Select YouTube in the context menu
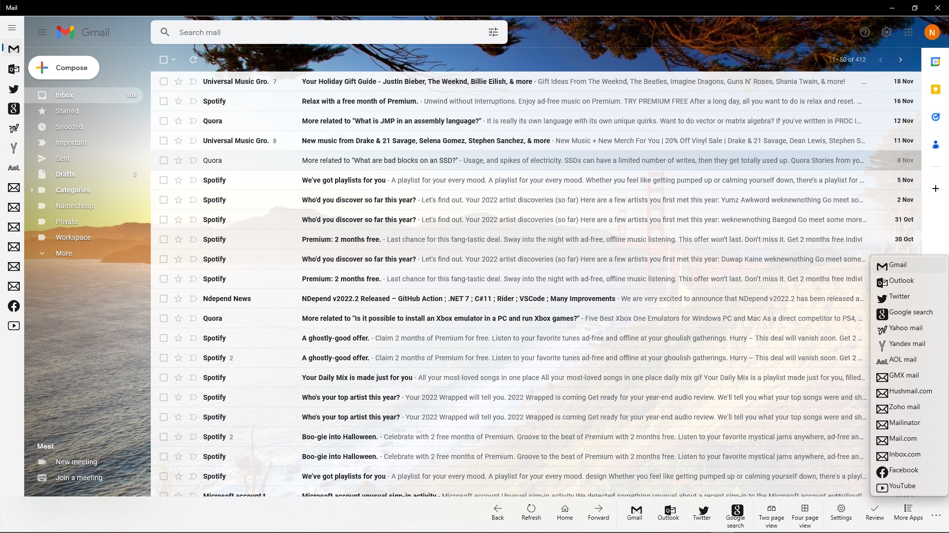This screenshot has width=949, height=533. tap(903, 486)
